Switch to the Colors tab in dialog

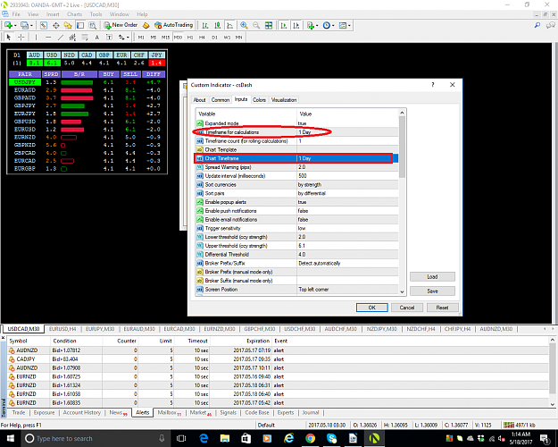(260, 100)
